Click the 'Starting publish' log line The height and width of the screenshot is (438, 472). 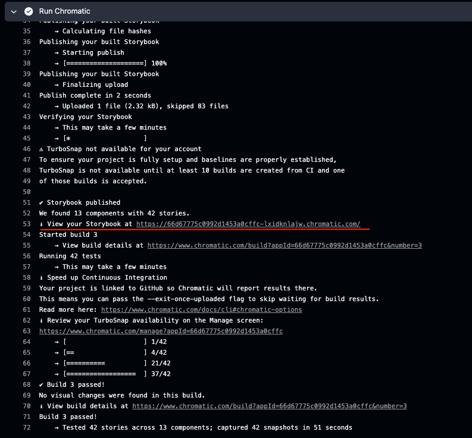click(x=89, y=52)
